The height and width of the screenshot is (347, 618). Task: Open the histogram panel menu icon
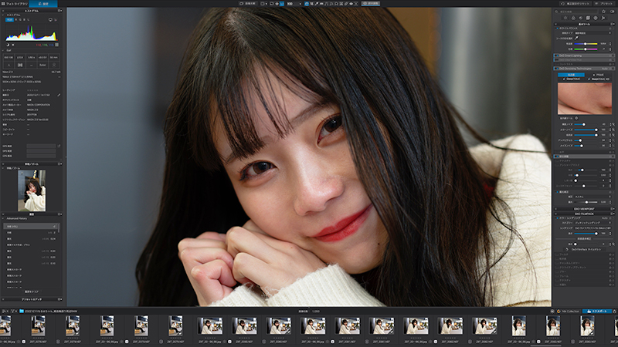point(59,11)
